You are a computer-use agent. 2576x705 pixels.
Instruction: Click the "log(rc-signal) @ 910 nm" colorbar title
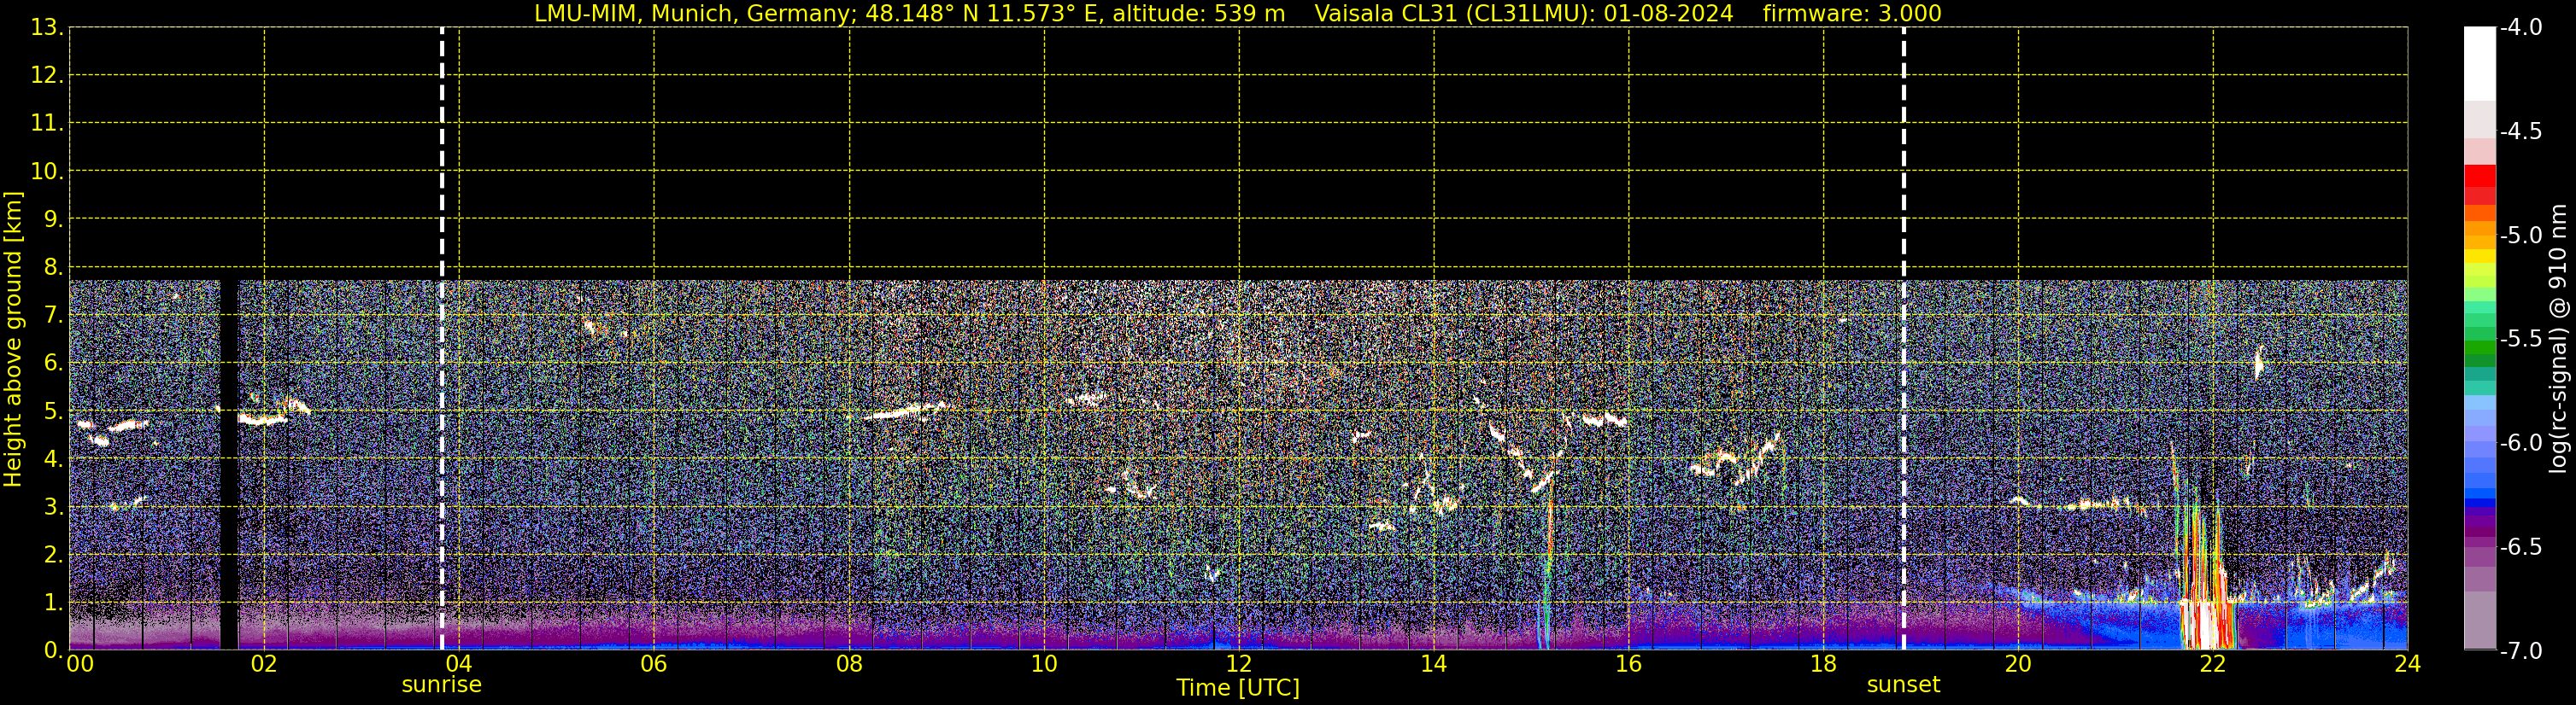[2559, 340]
